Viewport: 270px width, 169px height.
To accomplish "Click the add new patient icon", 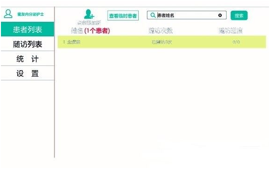I will coord(89,14).
